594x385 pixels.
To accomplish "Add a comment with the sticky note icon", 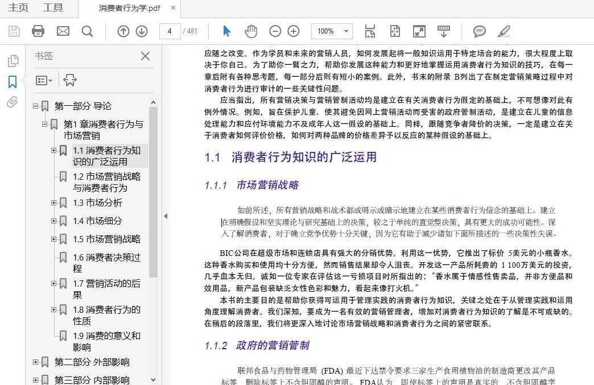I will [x=480, y=31].
